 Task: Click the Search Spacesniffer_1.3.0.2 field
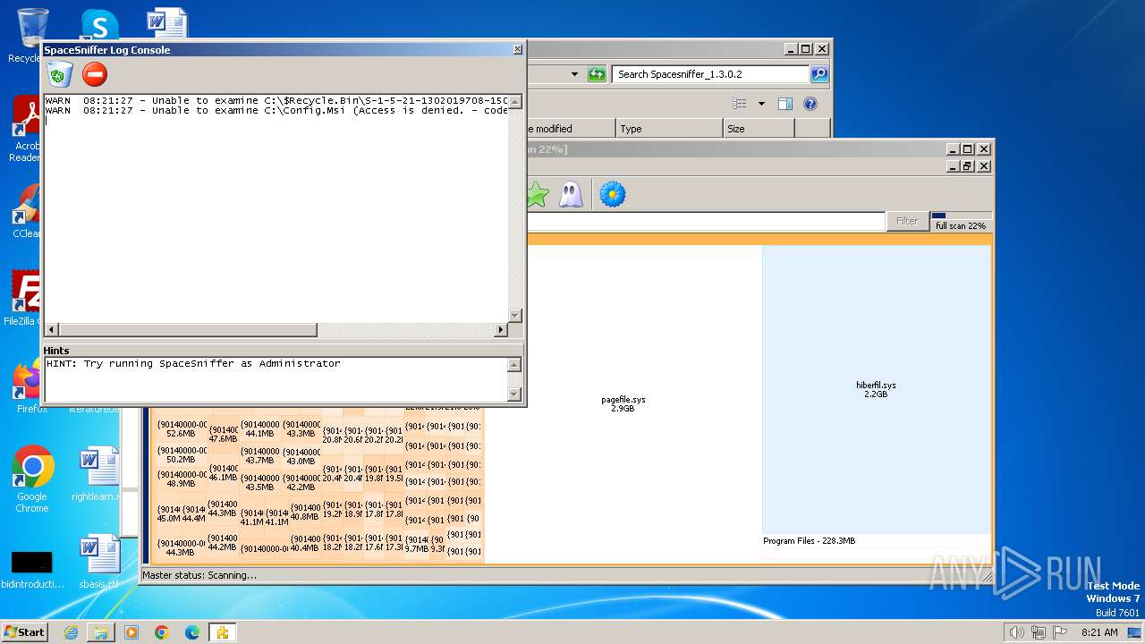click(711, 74)
